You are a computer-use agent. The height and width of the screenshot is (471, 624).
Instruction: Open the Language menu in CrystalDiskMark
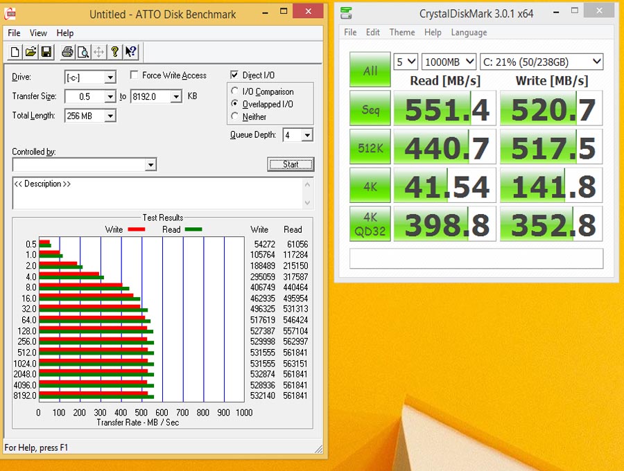(x=469, y=32)
